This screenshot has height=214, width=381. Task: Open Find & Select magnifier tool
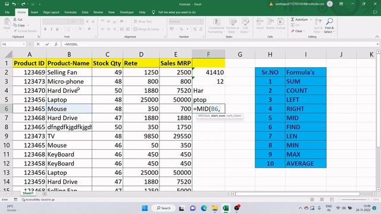click(x=329, y=25)
